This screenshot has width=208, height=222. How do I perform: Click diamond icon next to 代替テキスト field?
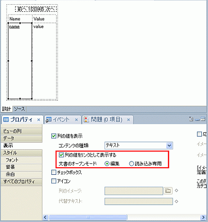point(176,201)
